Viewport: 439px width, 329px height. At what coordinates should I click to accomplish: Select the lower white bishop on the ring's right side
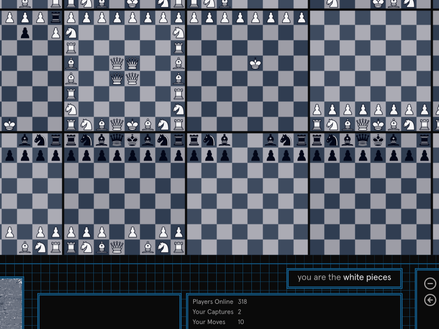(x=178, y=78)
